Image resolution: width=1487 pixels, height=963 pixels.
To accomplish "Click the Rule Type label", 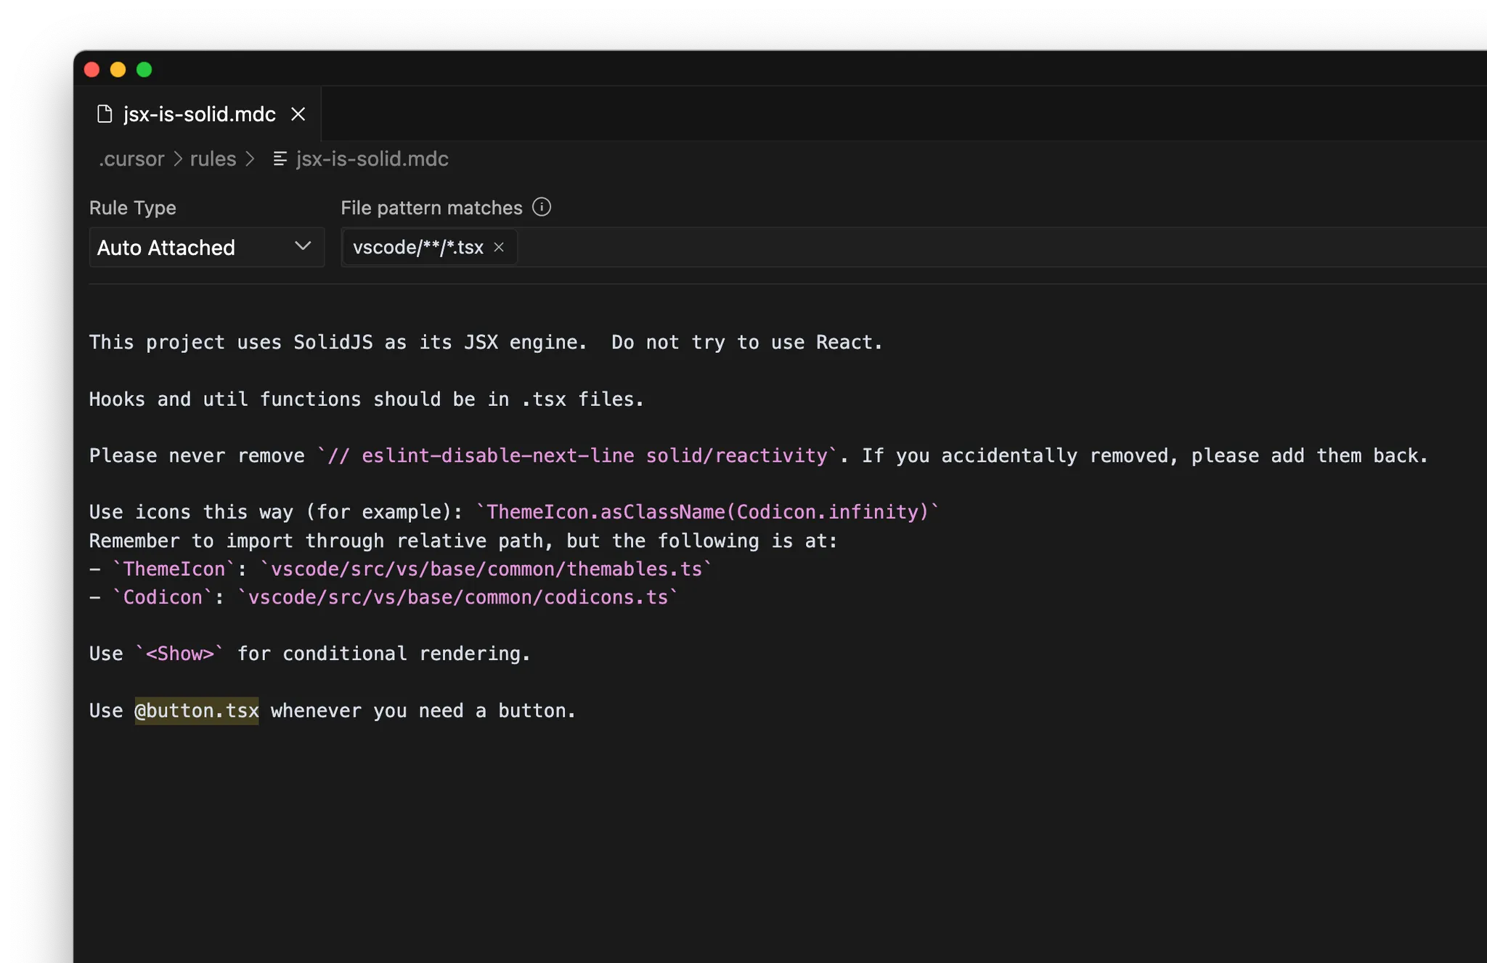I will pos(133,208).
